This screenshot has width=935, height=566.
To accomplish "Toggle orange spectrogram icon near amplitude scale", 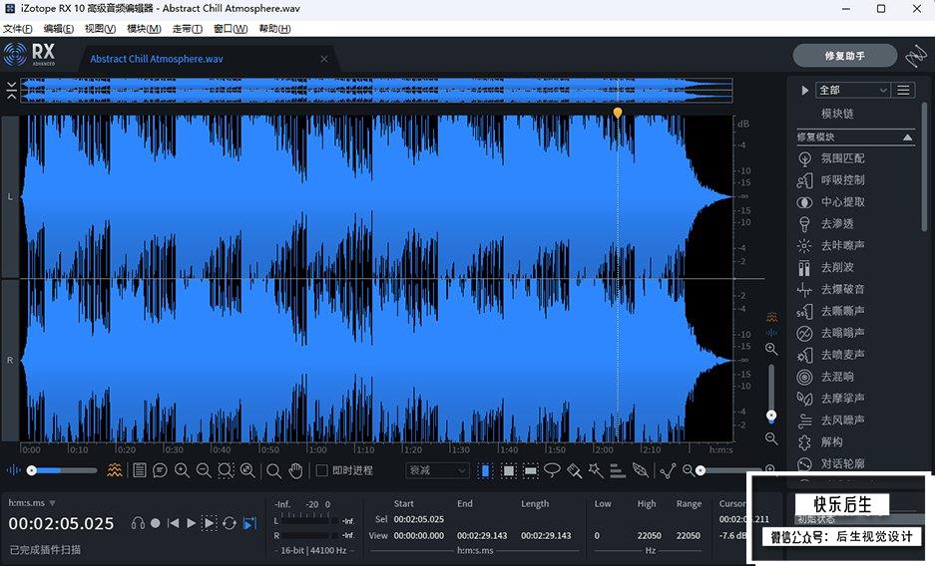I will (x=771, y=317).
